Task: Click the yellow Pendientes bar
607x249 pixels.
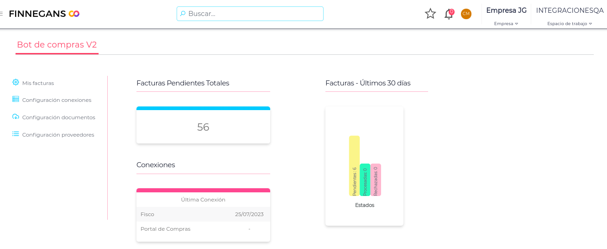Action: coord(354,166)
